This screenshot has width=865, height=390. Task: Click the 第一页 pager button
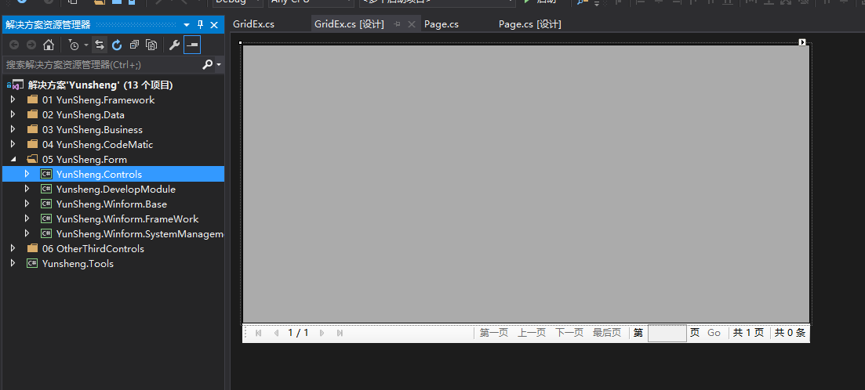pos(494,333)
